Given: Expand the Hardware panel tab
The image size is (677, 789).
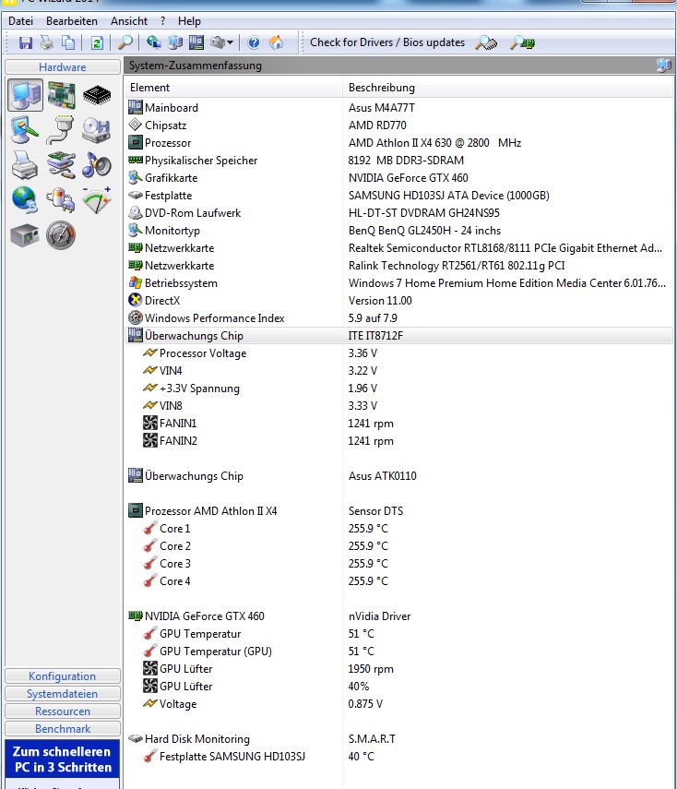Looking at the screenshot, I should [63, 67].
